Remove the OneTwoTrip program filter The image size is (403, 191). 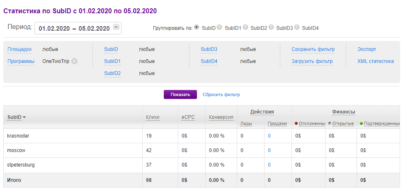pyautogui.click(x=74, y=61)
